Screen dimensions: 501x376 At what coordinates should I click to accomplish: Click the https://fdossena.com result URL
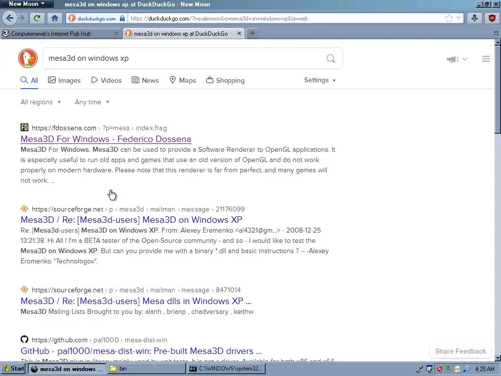(x=64, y=128)
